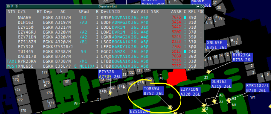Collapse the Departure List with the up-arrow button
This screenshot has height=114, width=271.
(x=198, y=6)
